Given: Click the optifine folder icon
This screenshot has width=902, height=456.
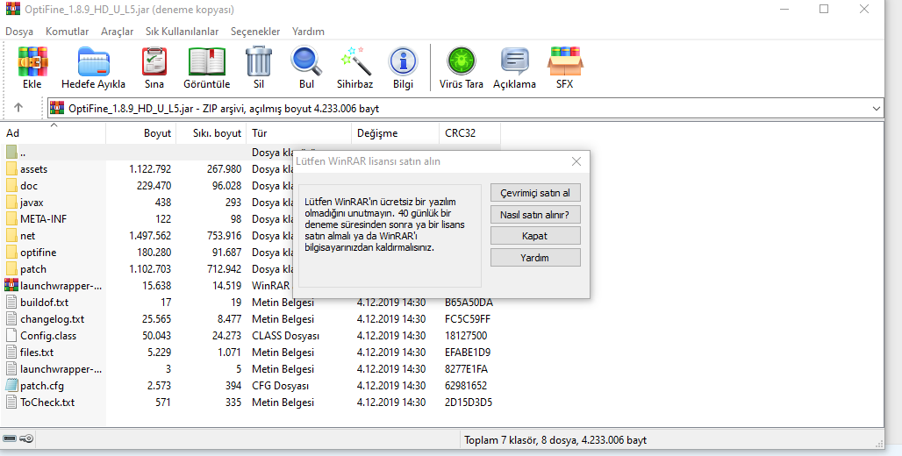Looking at the screenshot, I should [11, 253].
